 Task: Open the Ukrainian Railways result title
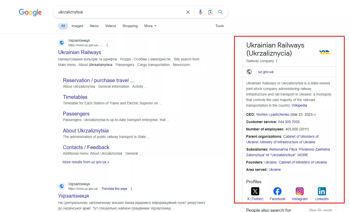pyautogui.click(x=80, y=52)
